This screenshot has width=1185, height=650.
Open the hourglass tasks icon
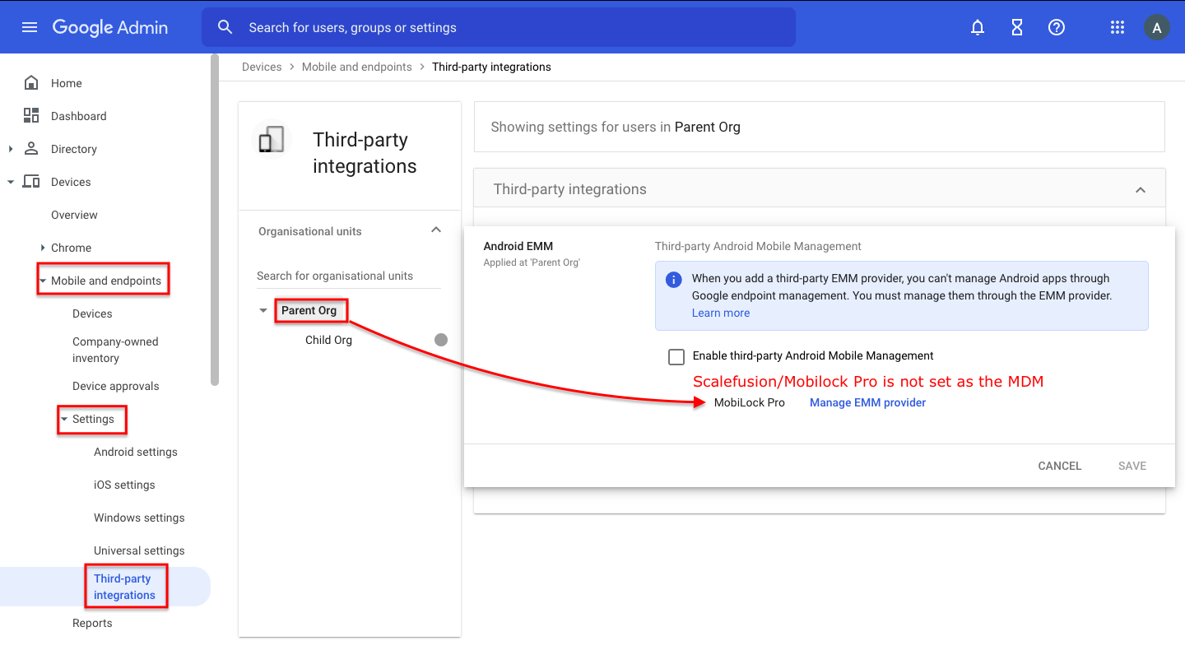tap(1017, 27)
